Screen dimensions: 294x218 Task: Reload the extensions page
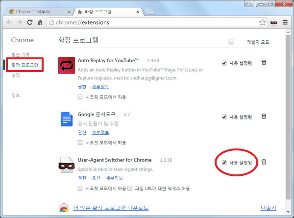tap(29, 23)
